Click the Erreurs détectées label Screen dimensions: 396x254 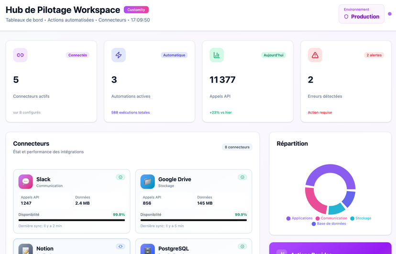click(x=325, y=96)
